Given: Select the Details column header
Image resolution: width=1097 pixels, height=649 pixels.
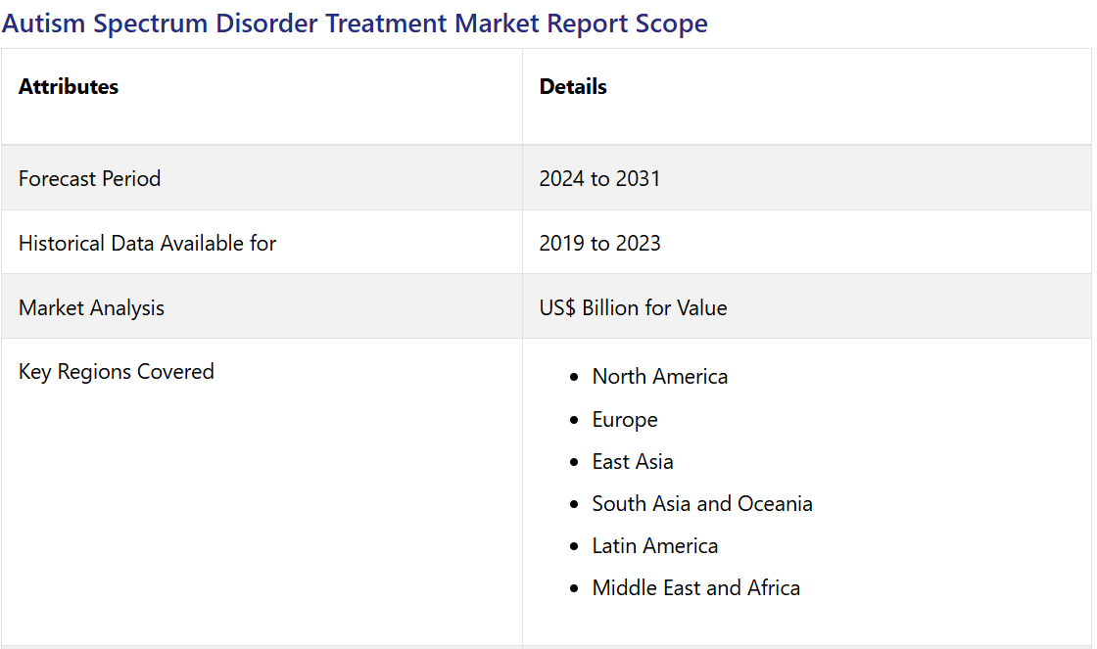Looking at the screenshot, I should tap(573, 87).
